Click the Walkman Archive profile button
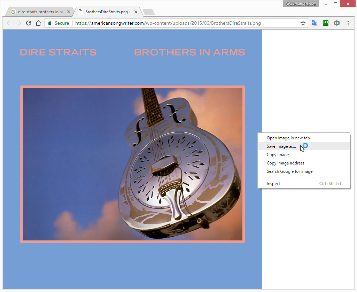This screenshot has height=292, width=357. click(301, 4)
